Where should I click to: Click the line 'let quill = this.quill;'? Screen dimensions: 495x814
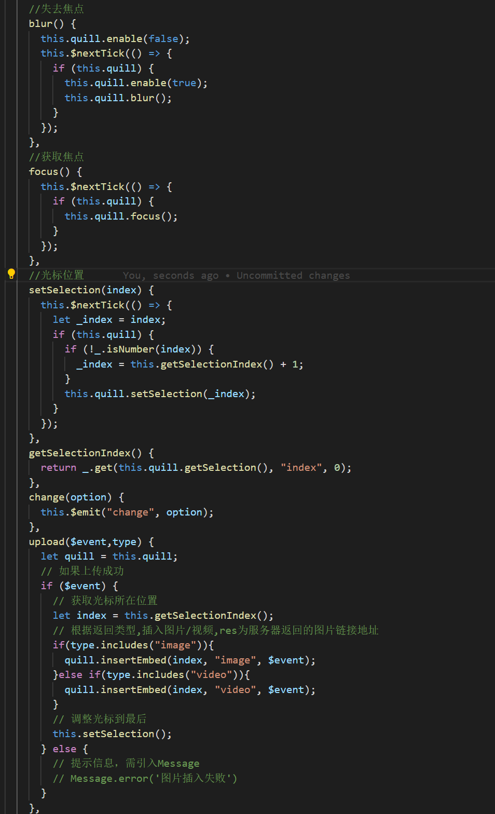(x=109, y=557)
